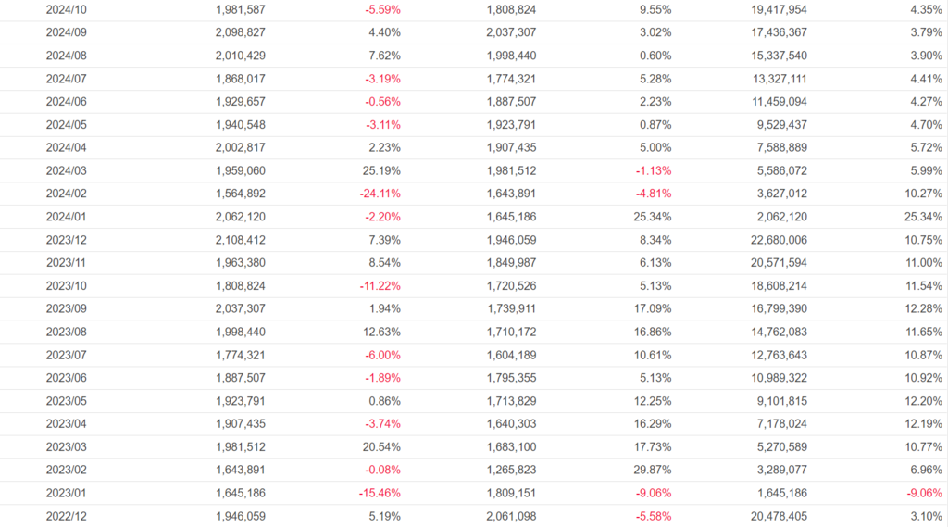
Task: Select the 2,098,827 revenue cell
Action: [x=243, y=32]
